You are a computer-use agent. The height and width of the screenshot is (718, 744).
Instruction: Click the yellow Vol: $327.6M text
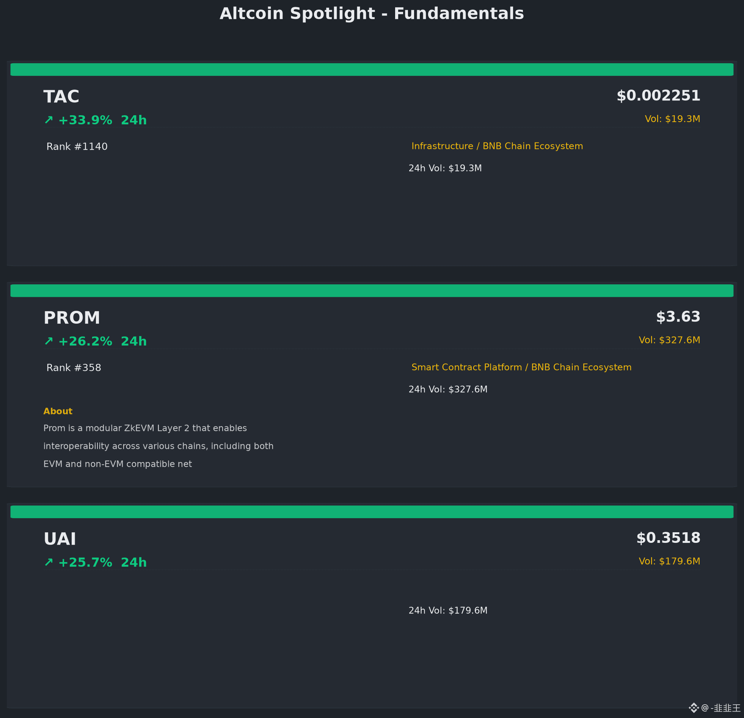(670, 340)
